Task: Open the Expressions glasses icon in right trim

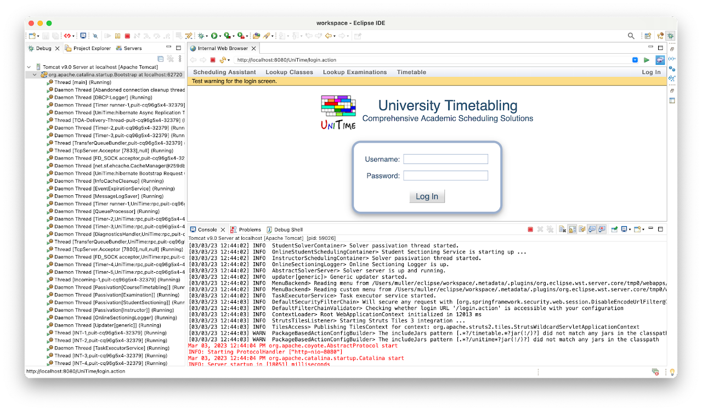Action: (672, 79)
